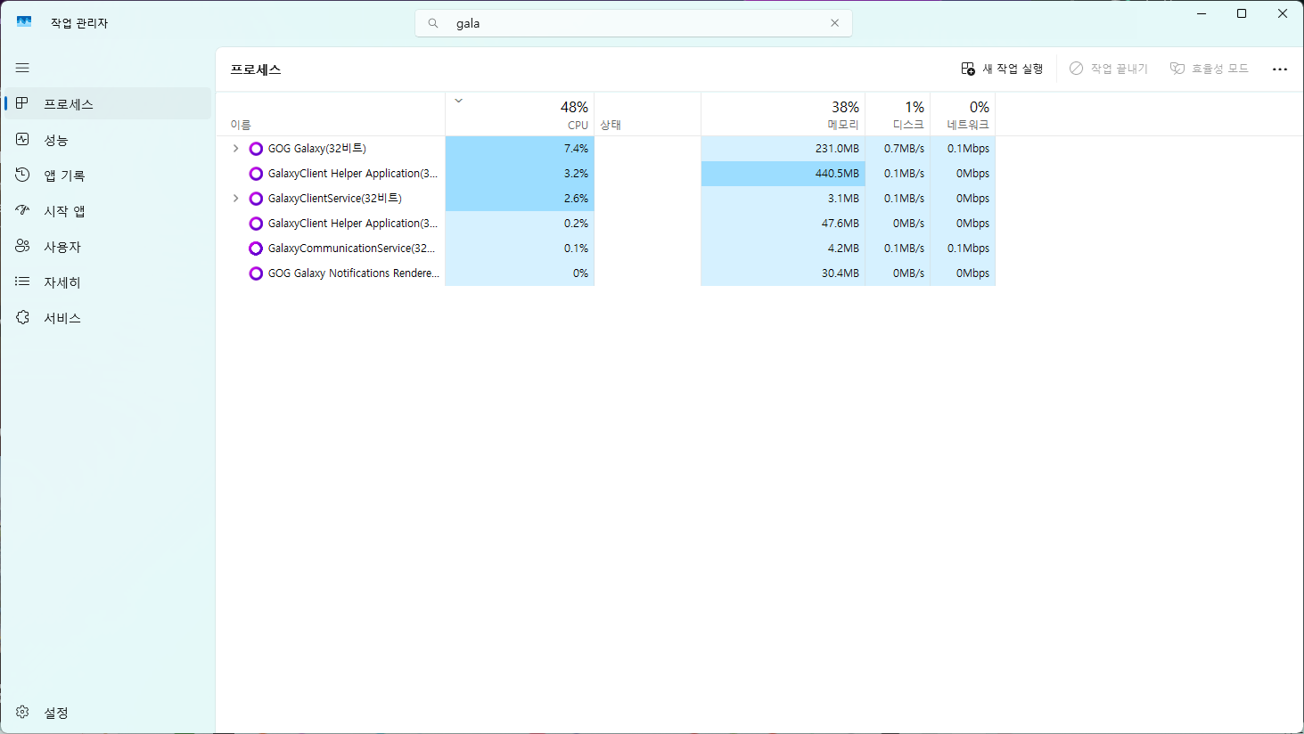
Task: Click the GOG Galaxy Notifications Renderer icon
Action: tap(256, 273)
